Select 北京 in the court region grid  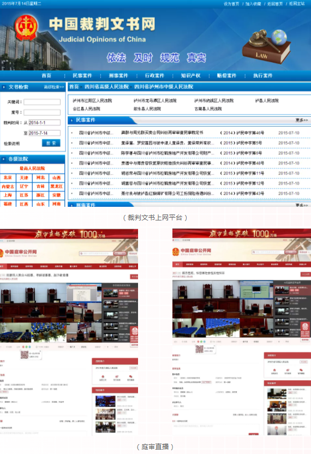[x=8, y=177]
